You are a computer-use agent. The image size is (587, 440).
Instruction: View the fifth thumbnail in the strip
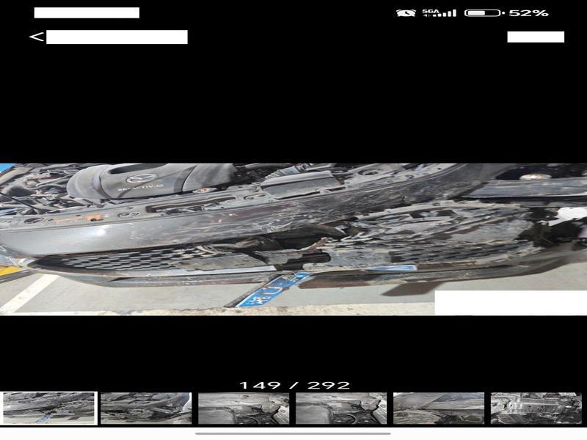[439, 408]
